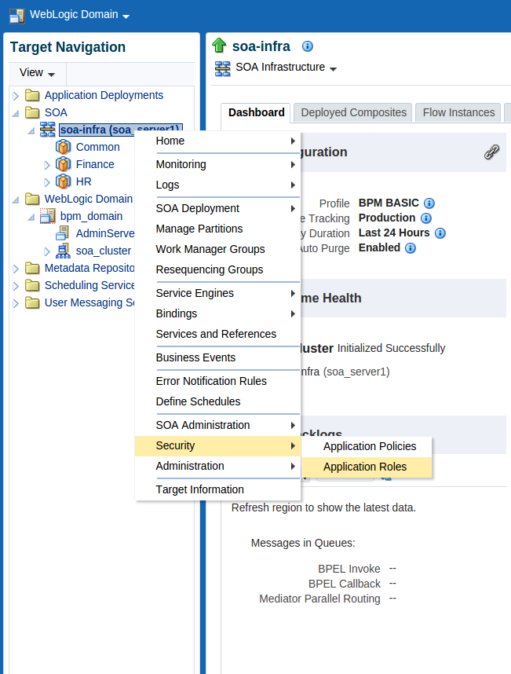Viewport: 511px width, 674px height.
Task: Select bpm_domain in the navigation tree
Action: [91, 216]
